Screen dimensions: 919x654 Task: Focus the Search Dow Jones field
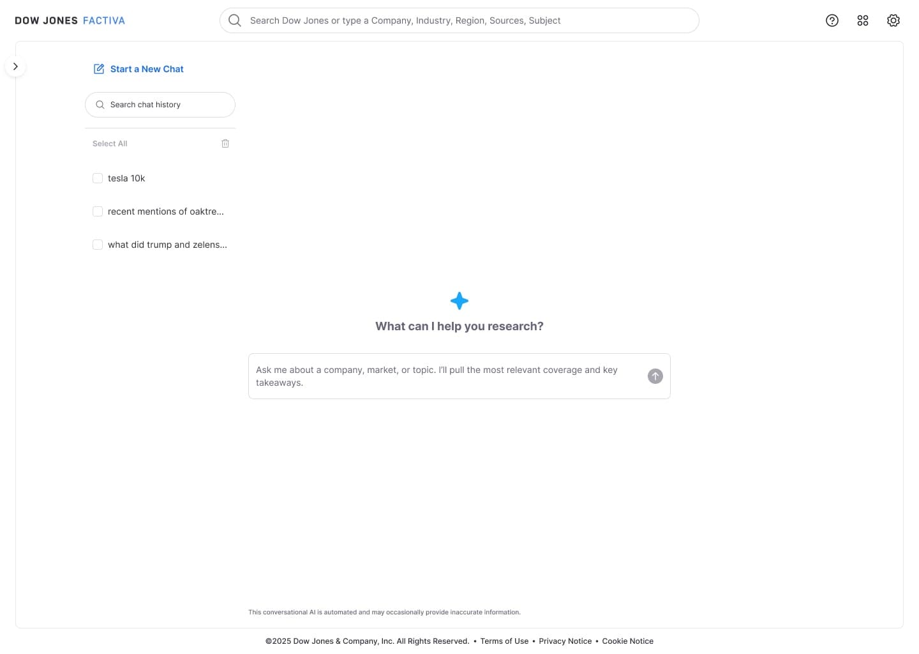[459, 20]
